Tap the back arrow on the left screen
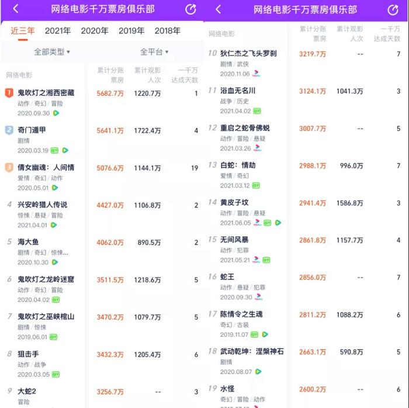This screenshot has width=409, height=408. pos(16,9)
